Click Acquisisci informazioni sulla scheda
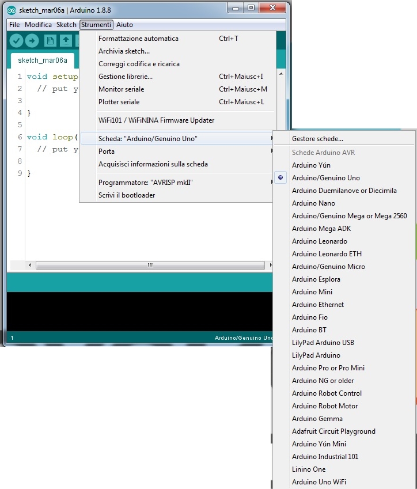 177,164
